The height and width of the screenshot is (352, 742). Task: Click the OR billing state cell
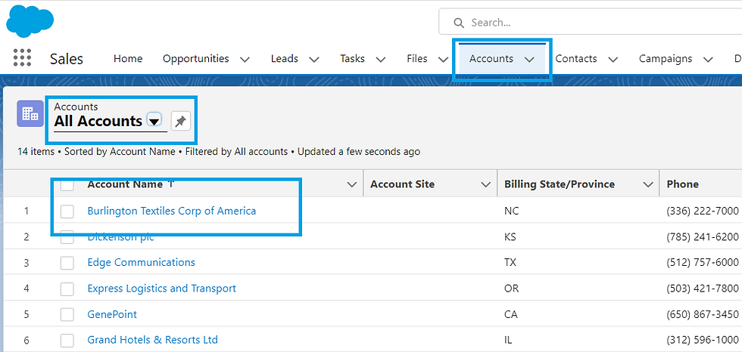[x=512, y=289]
